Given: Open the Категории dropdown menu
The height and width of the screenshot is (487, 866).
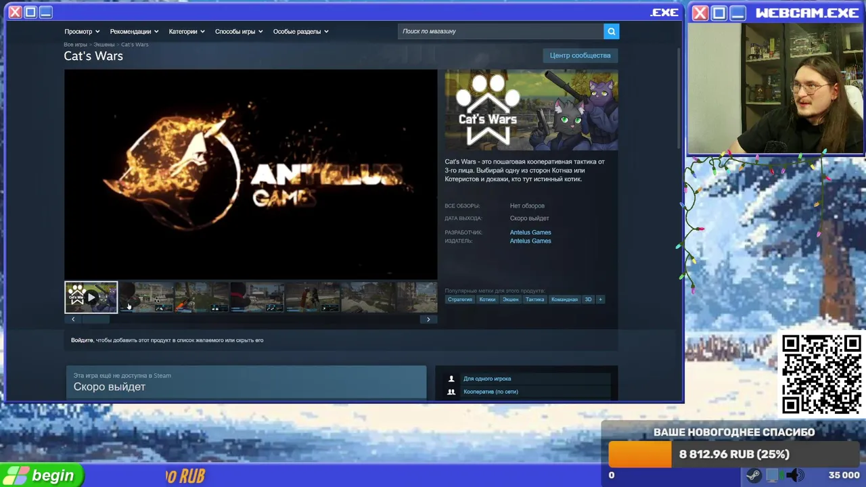Looking at the screenshot, I should coord(187,31).
